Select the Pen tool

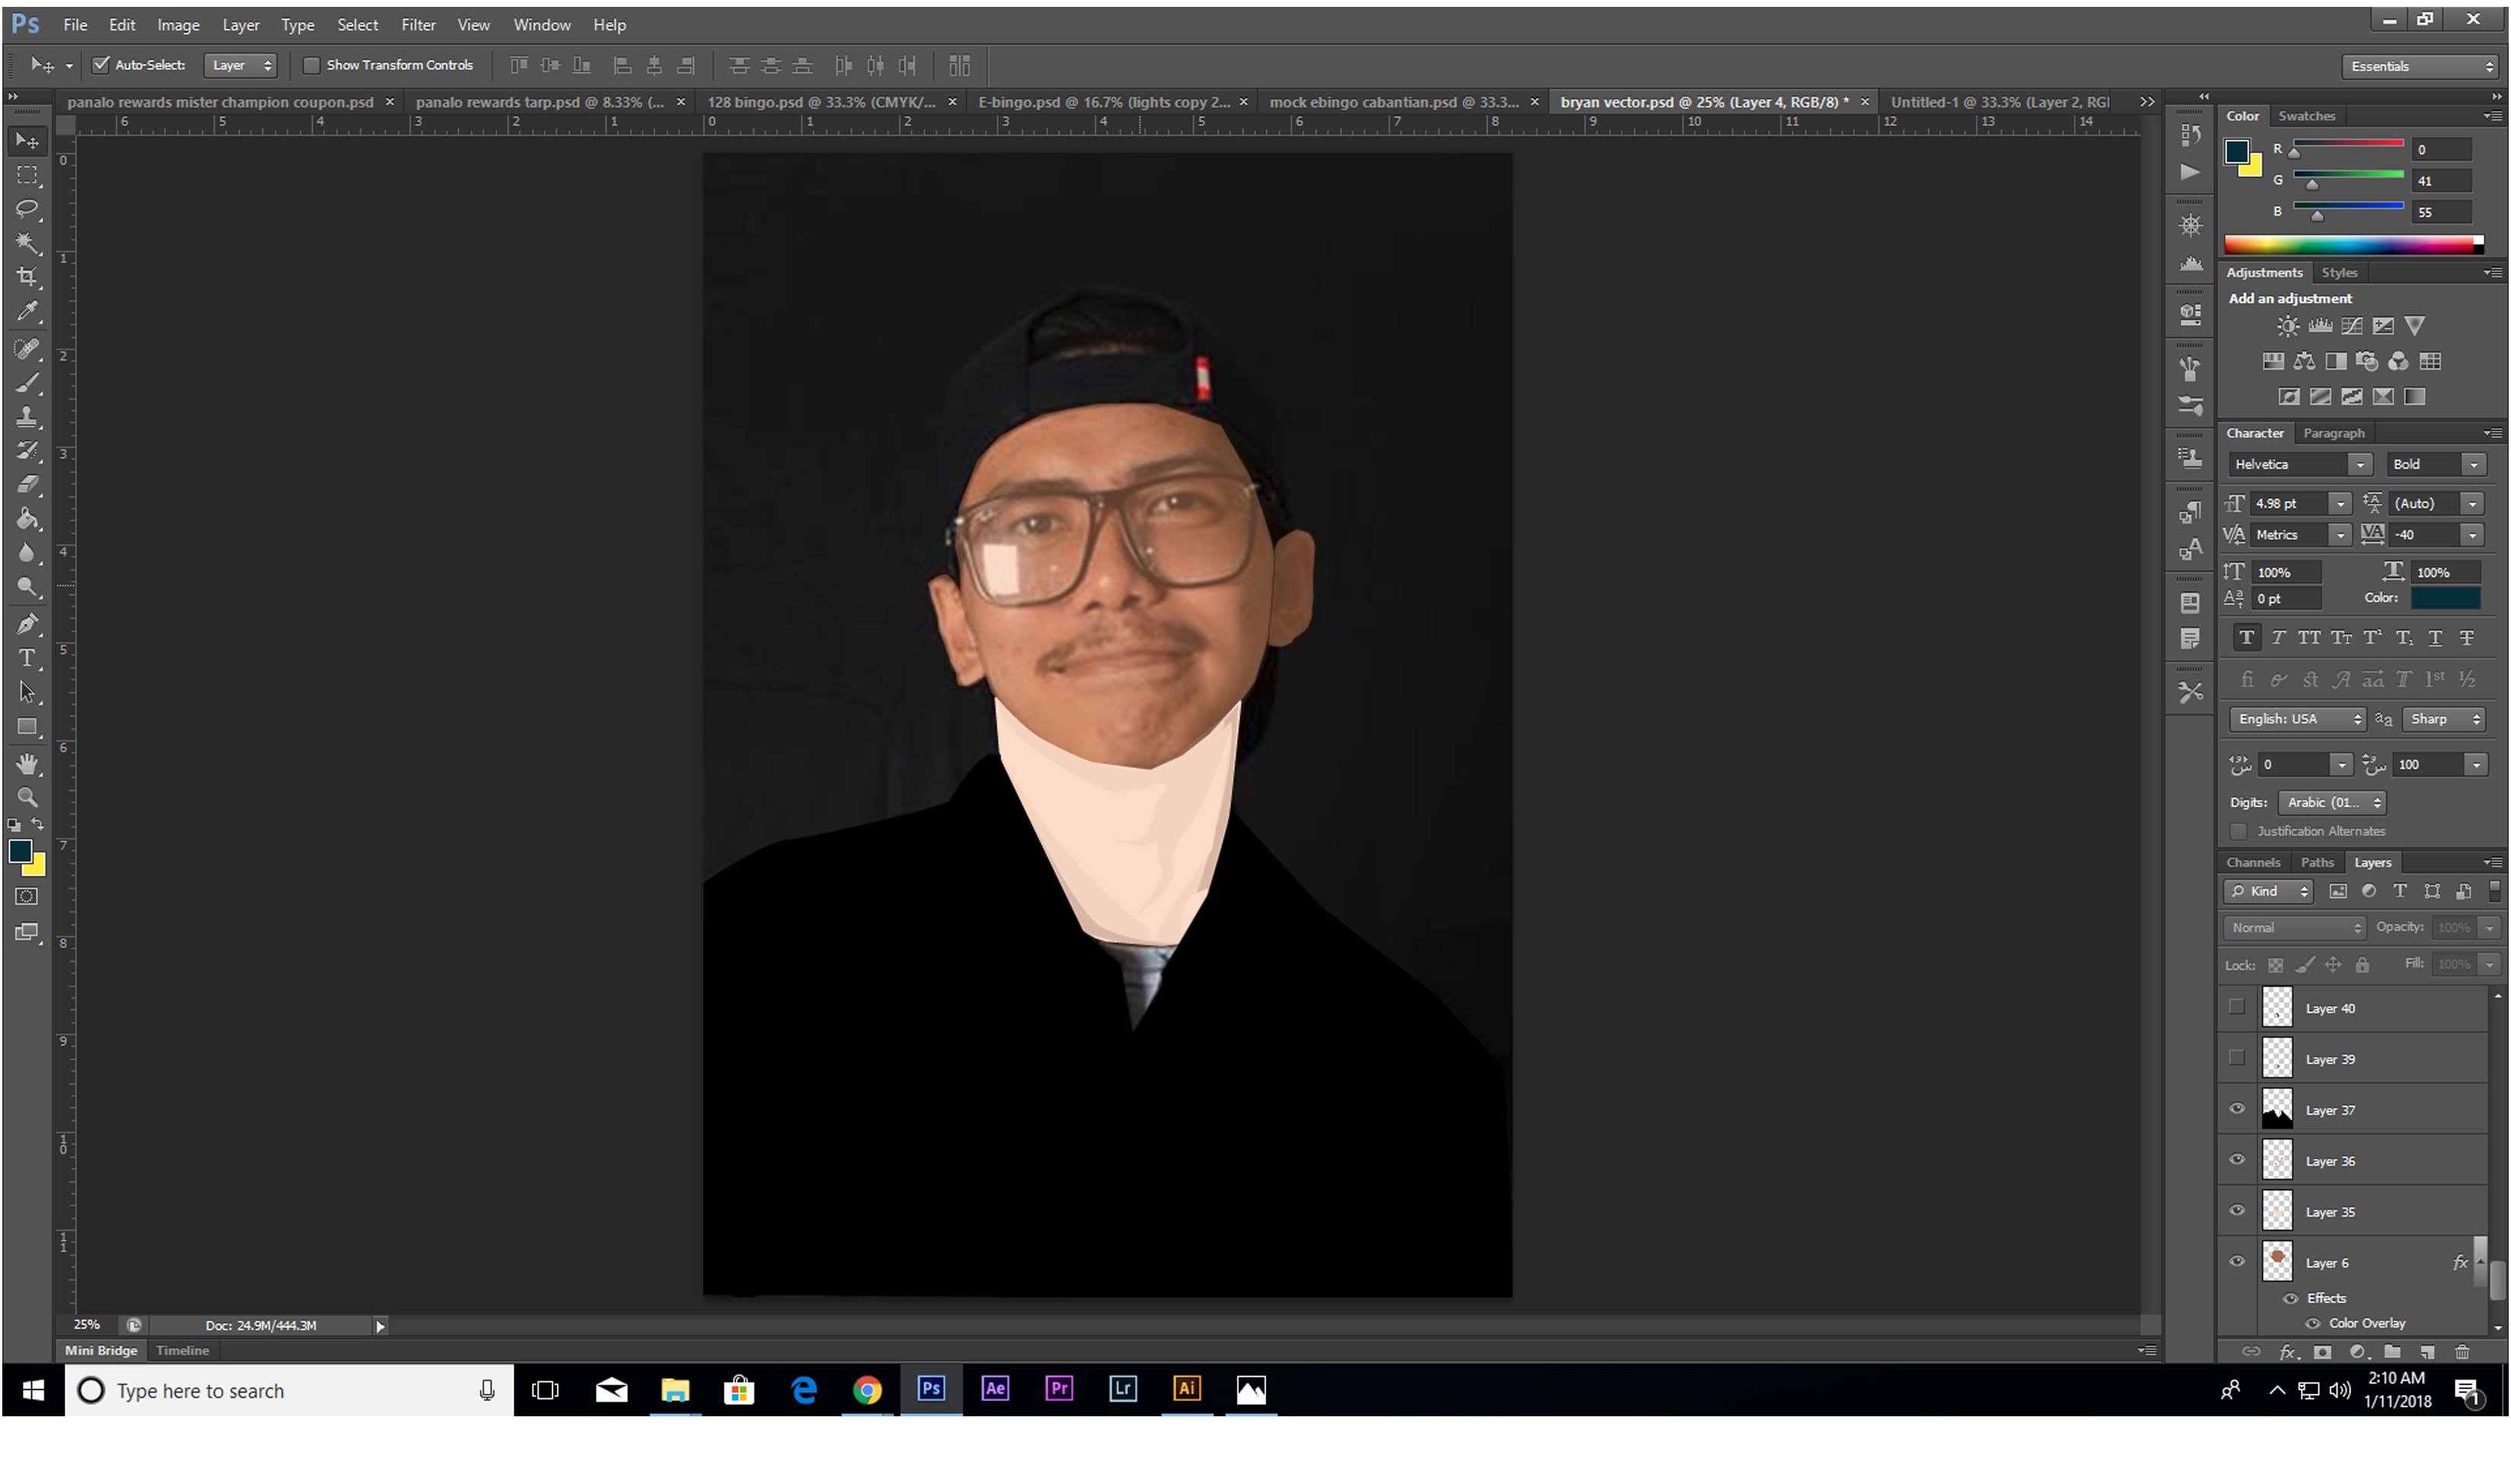point(27,624)
